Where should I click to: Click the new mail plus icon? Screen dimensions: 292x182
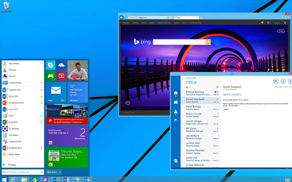tap(283, 81)
